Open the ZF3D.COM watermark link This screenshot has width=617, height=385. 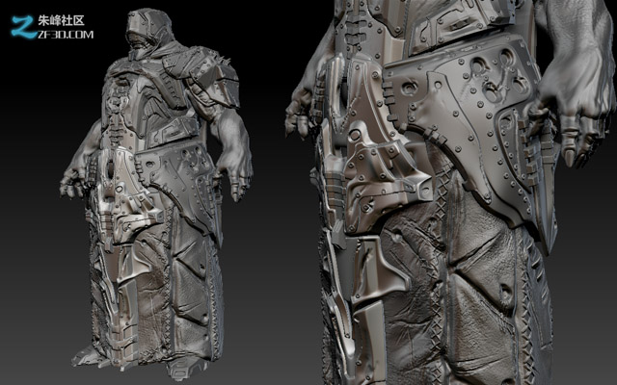[66, 35]
